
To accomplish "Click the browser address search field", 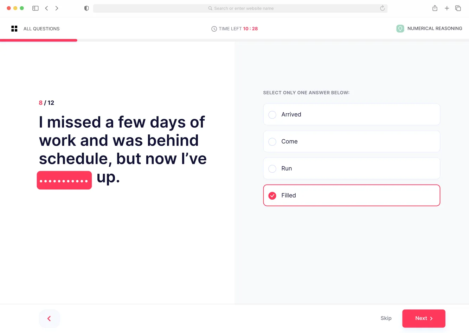I will tap(240, 8).
